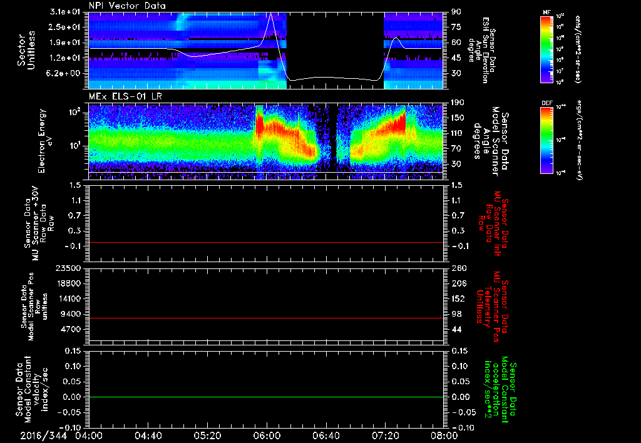Click the '206' telemetry tick label
The image size is (641, 443).
point(458,283)
